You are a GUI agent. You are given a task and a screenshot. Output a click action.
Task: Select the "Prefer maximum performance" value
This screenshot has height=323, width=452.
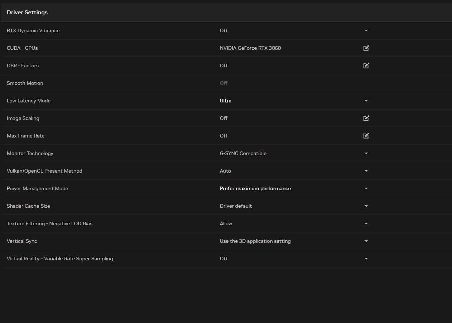click(x=255, y=188)
